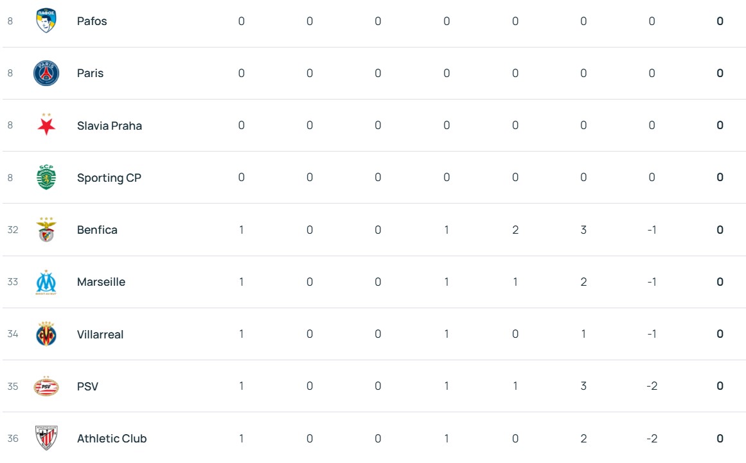This screenshot has height=463, width=746.
Task: Open the Paris team page
Action: click(90, 73)
